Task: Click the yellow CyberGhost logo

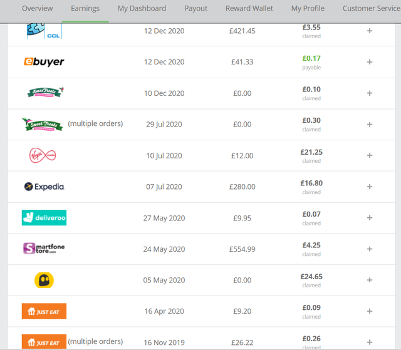Action: [x=44, y=280]
